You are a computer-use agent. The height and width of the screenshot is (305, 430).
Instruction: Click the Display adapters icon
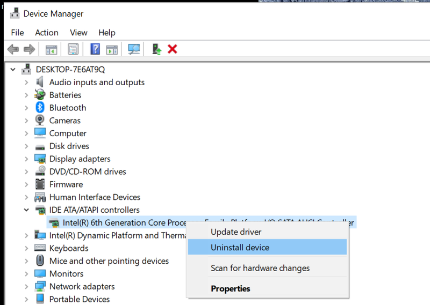tap(40, 159)
